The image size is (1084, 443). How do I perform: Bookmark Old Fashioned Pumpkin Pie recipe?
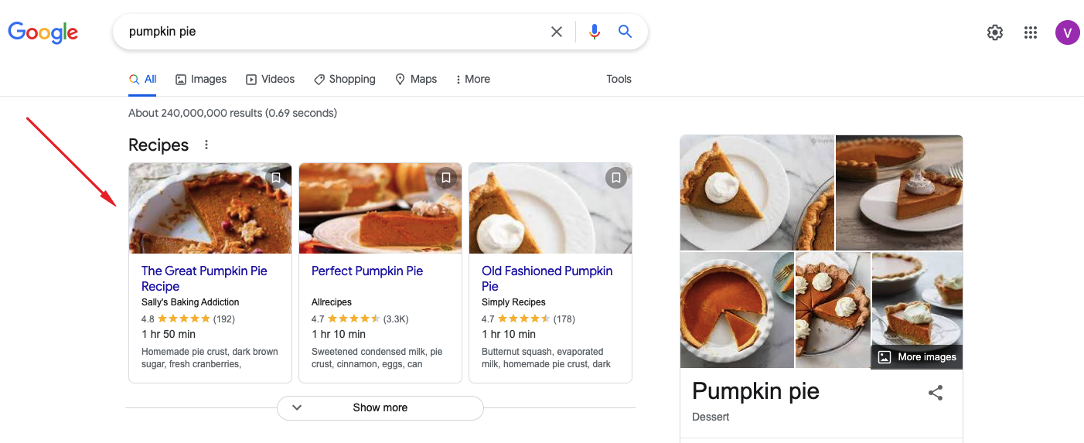click(616, 179)
